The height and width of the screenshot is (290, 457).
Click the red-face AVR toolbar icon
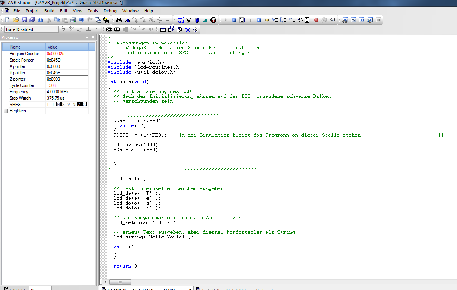(213, 20)
